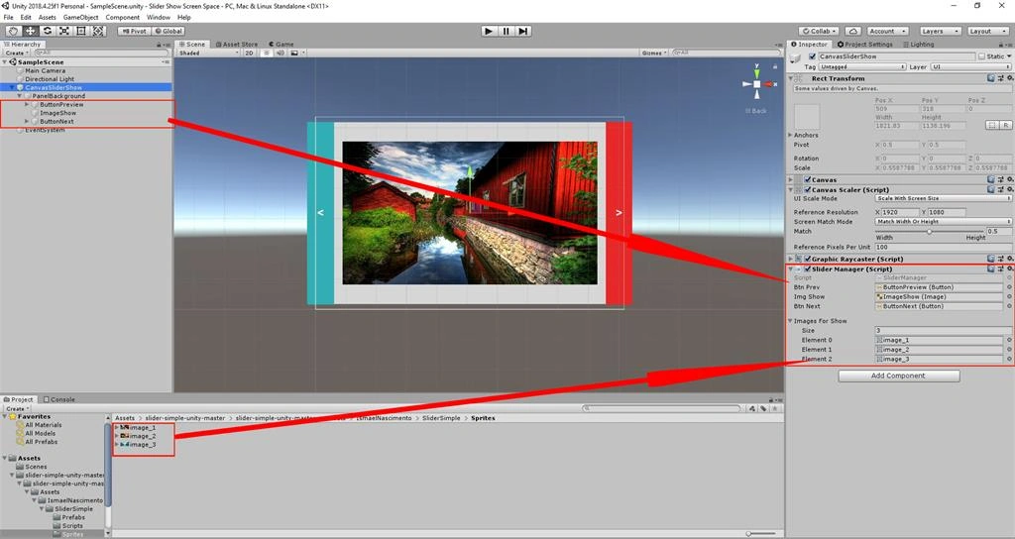Open the Account dropdown
Screen dimensions: 1015x539
887,31
